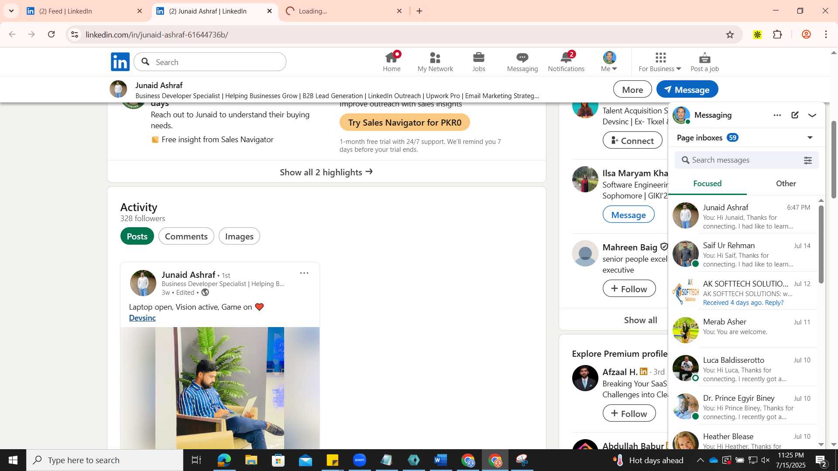Click the LinkedIn logo
The width and height of the screenshot is (838, 471).
pyautogui.click(x=120, y=62)
